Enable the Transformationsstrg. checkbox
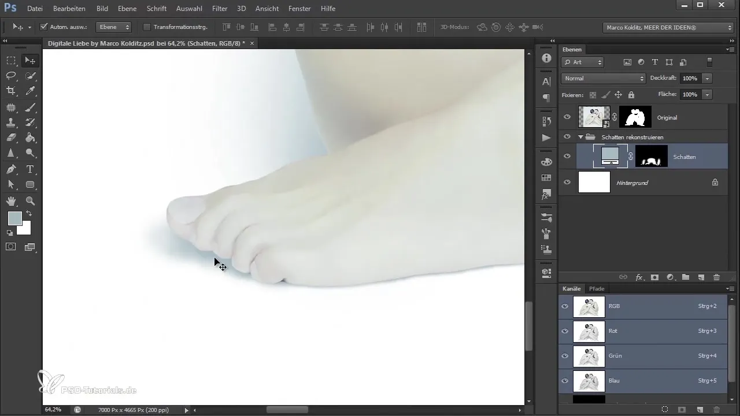 coord(146,27)
